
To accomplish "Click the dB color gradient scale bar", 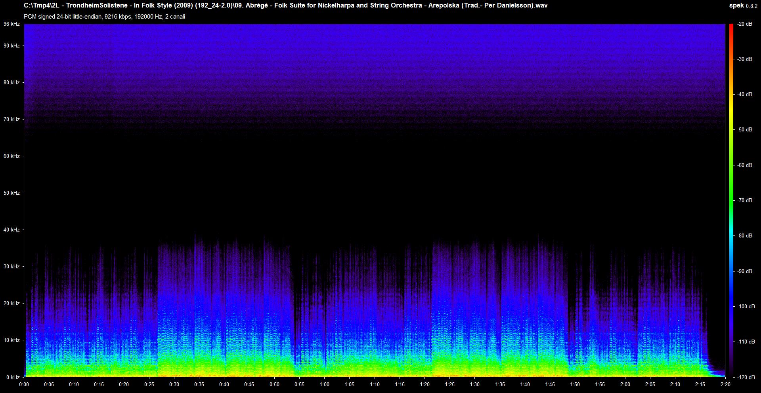I will pyautogui.click(x=731, y=201).
